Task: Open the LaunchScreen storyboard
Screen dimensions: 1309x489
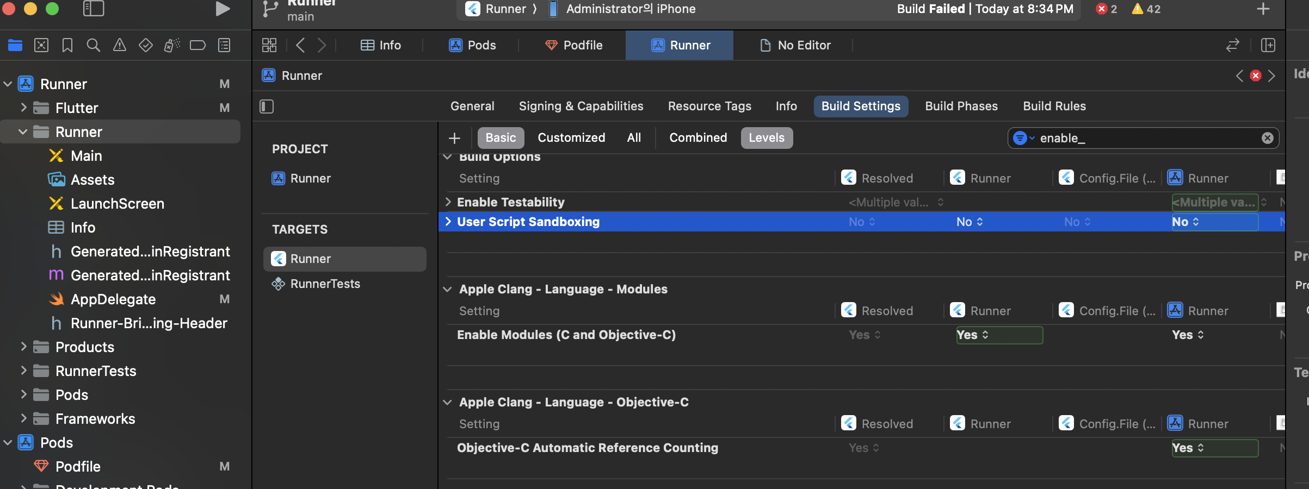Action: (118, 203)
